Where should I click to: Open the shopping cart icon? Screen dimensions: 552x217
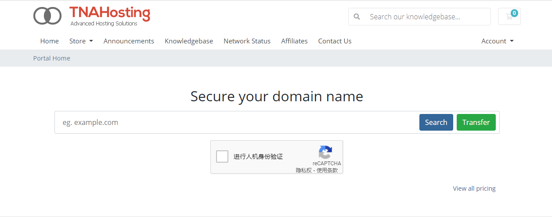tap(509, 17)
